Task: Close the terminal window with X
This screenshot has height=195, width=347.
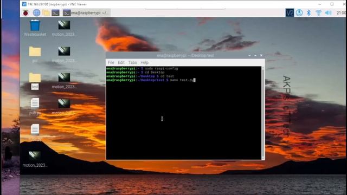Action: [261, 55]
